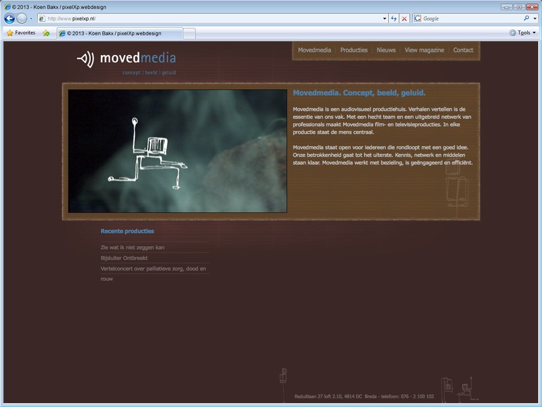Expand the address bar history dropdown

coord(385,18)
